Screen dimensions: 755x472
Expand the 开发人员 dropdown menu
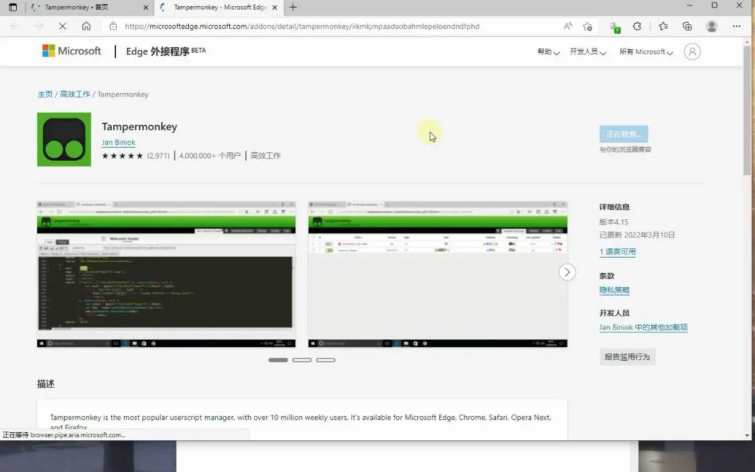tap(588, 51)
